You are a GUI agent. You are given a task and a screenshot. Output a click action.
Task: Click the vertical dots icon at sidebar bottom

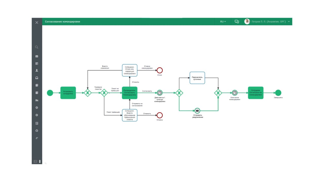click(x=40, y=161)
